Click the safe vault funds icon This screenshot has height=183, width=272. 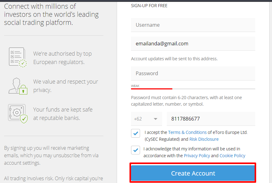point(17,112)
